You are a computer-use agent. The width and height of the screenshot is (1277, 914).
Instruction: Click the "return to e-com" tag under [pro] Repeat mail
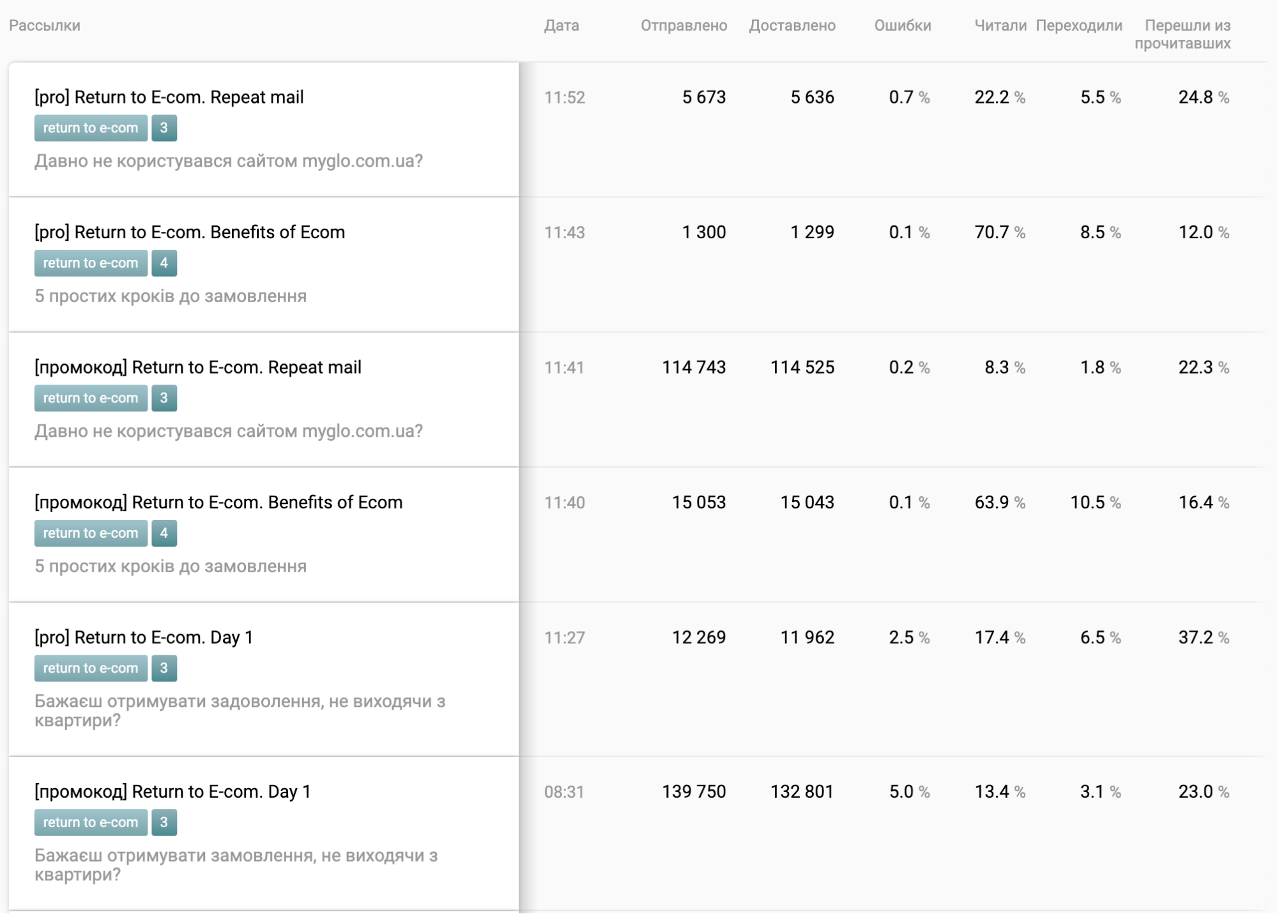pos(91,128)
